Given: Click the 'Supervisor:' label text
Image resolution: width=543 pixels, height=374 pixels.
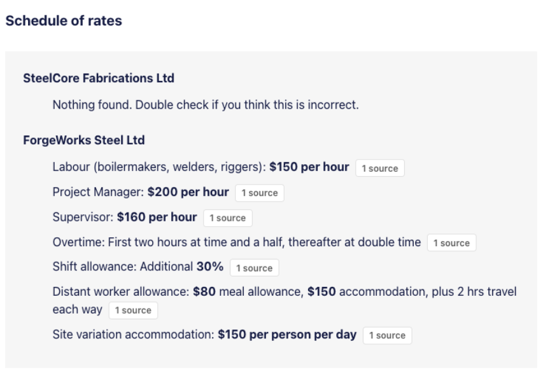Looking at the screenshot, I should click(x=83, y=217).
